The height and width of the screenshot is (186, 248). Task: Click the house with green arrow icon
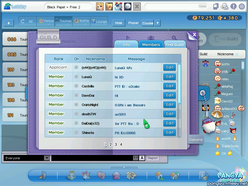pyautogui.click(x=159, y=176)
